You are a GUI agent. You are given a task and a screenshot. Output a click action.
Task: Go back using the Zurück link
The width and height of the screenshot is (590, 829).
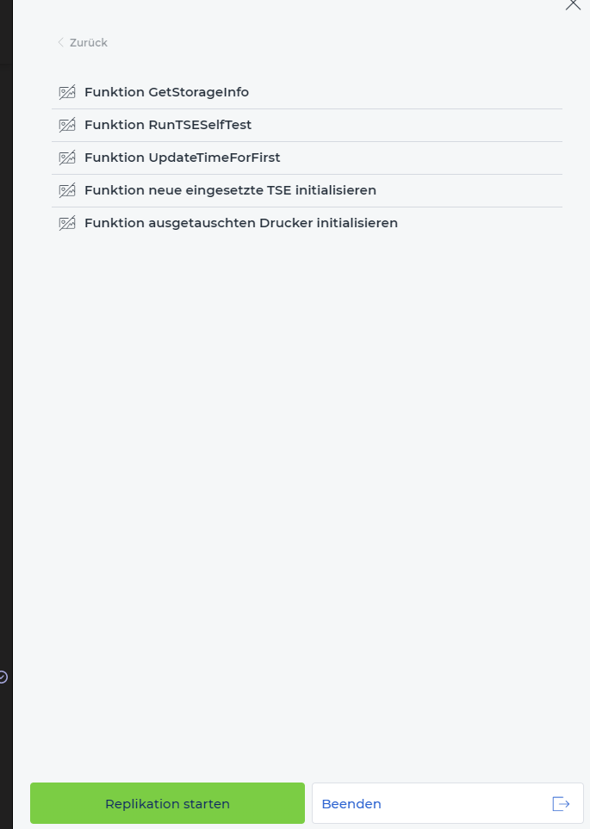click(83, 42)
